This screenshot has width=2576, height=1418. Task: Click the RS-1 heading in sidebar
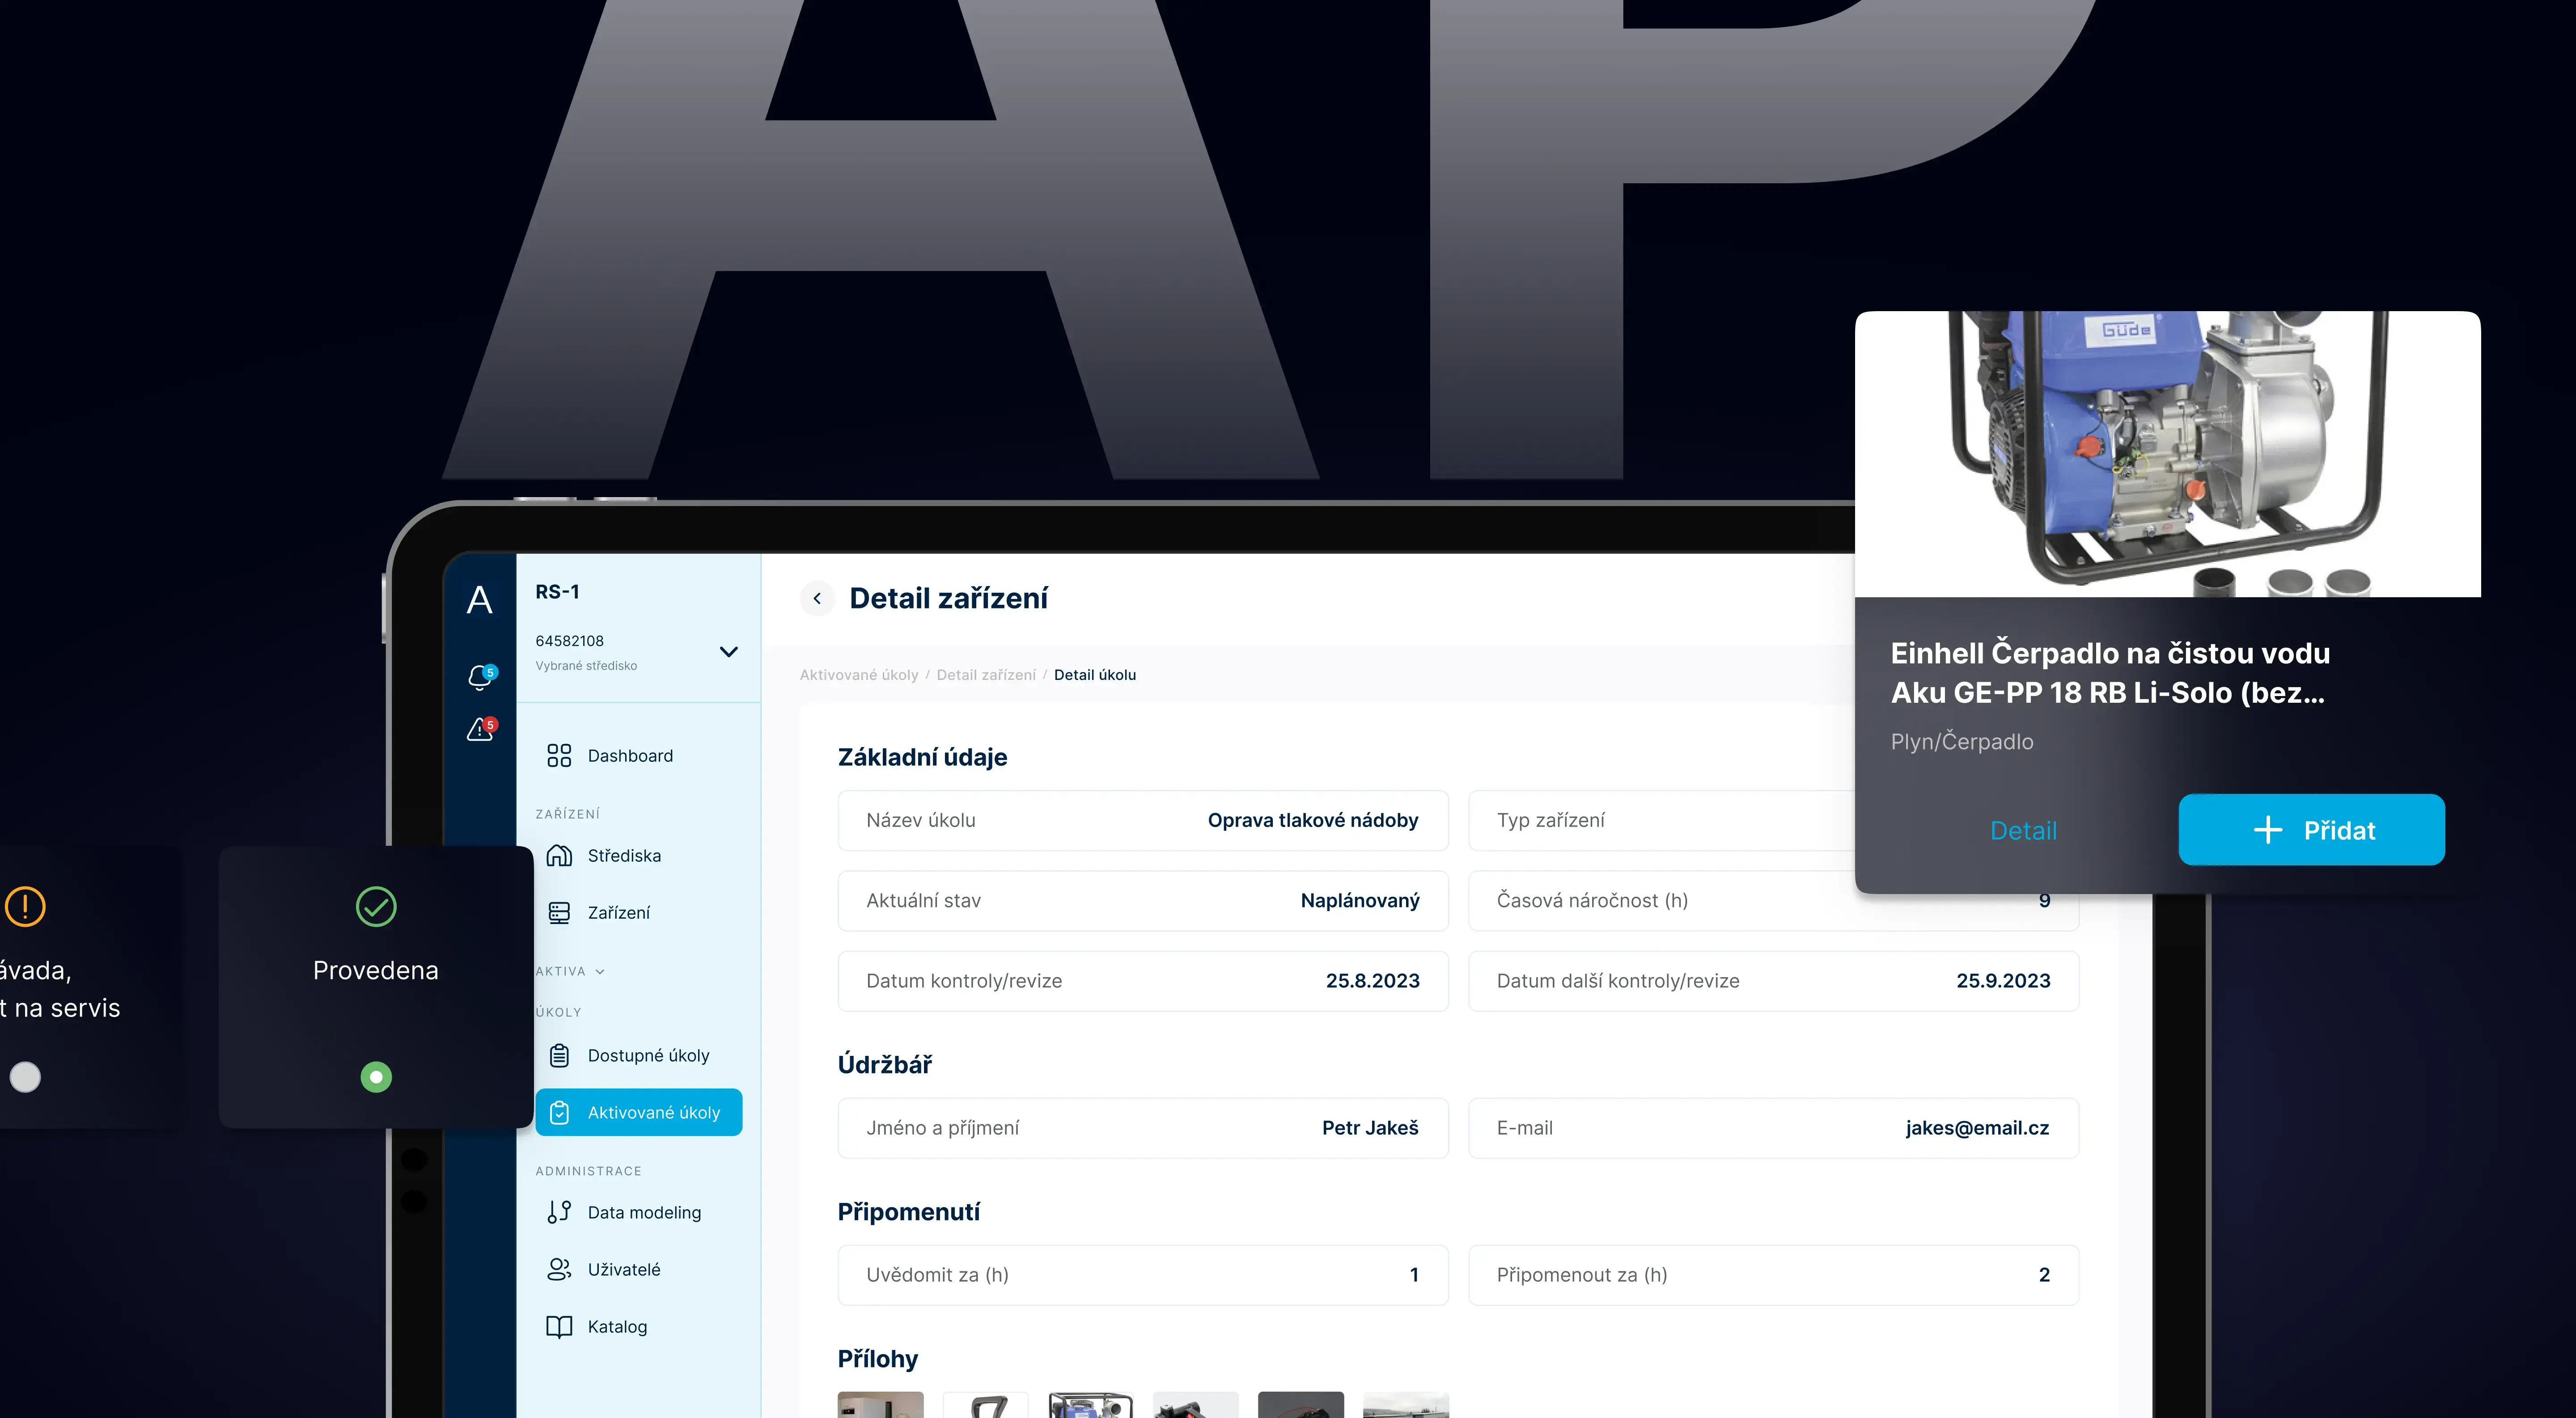pyautogui.click(x=557, y=591)
